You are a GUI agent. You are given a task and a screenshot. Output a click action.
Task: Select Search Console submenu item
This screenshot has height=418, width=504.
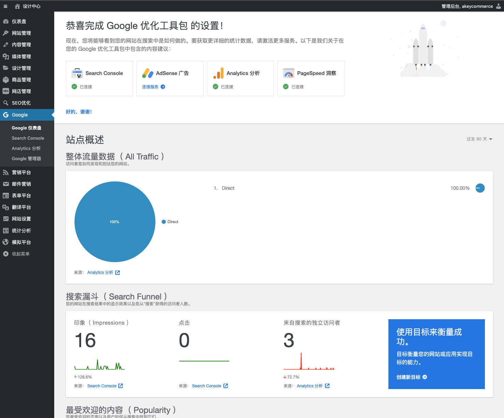coord(28,138)
